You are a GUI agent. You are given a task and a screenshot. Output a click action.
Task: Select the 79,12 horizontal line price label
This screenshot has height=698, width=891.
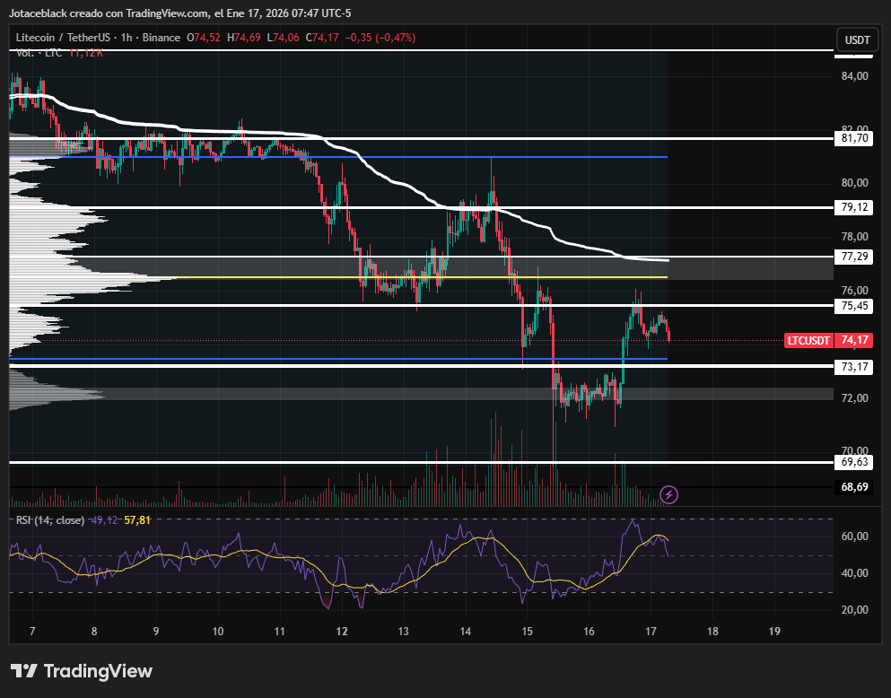[x=854, y=207]
